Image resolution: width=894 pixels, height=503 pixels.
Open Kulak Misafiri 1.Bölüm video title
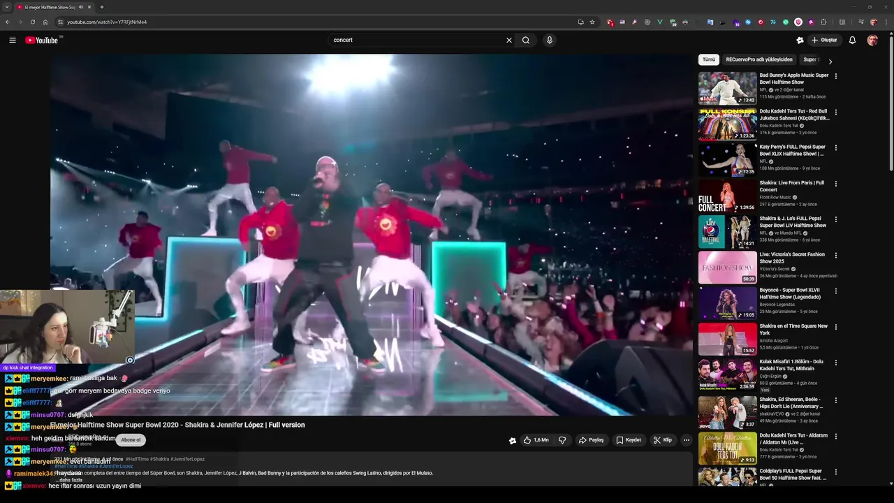coord(792,365)
